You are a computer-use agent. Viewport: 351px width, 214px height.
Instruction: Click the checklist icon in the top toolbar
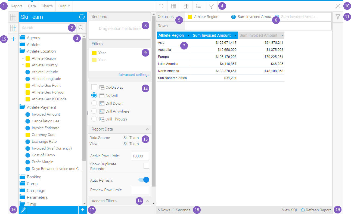click(x=198, y=6)
